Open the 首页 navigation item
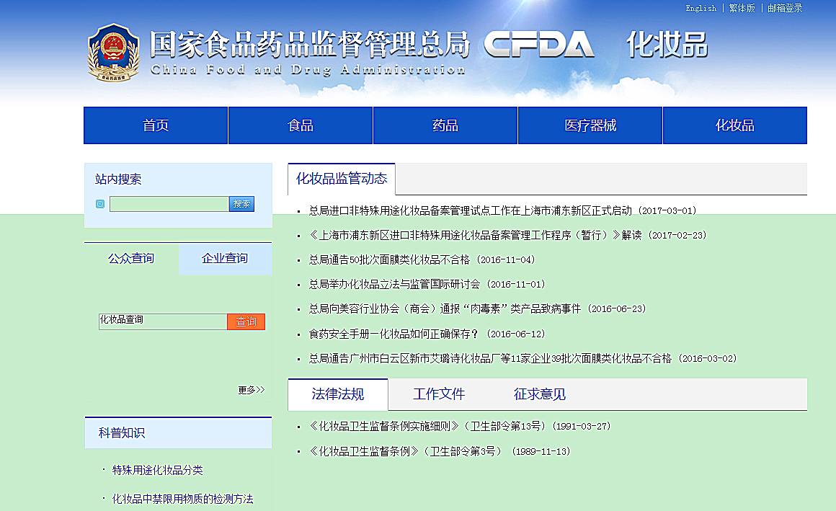 156,125
